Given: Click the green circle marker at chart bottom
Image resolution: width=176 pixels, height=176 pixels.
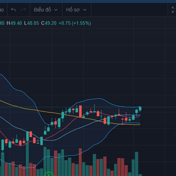Looking at the screenshot, I should click(x=49, y=174).
